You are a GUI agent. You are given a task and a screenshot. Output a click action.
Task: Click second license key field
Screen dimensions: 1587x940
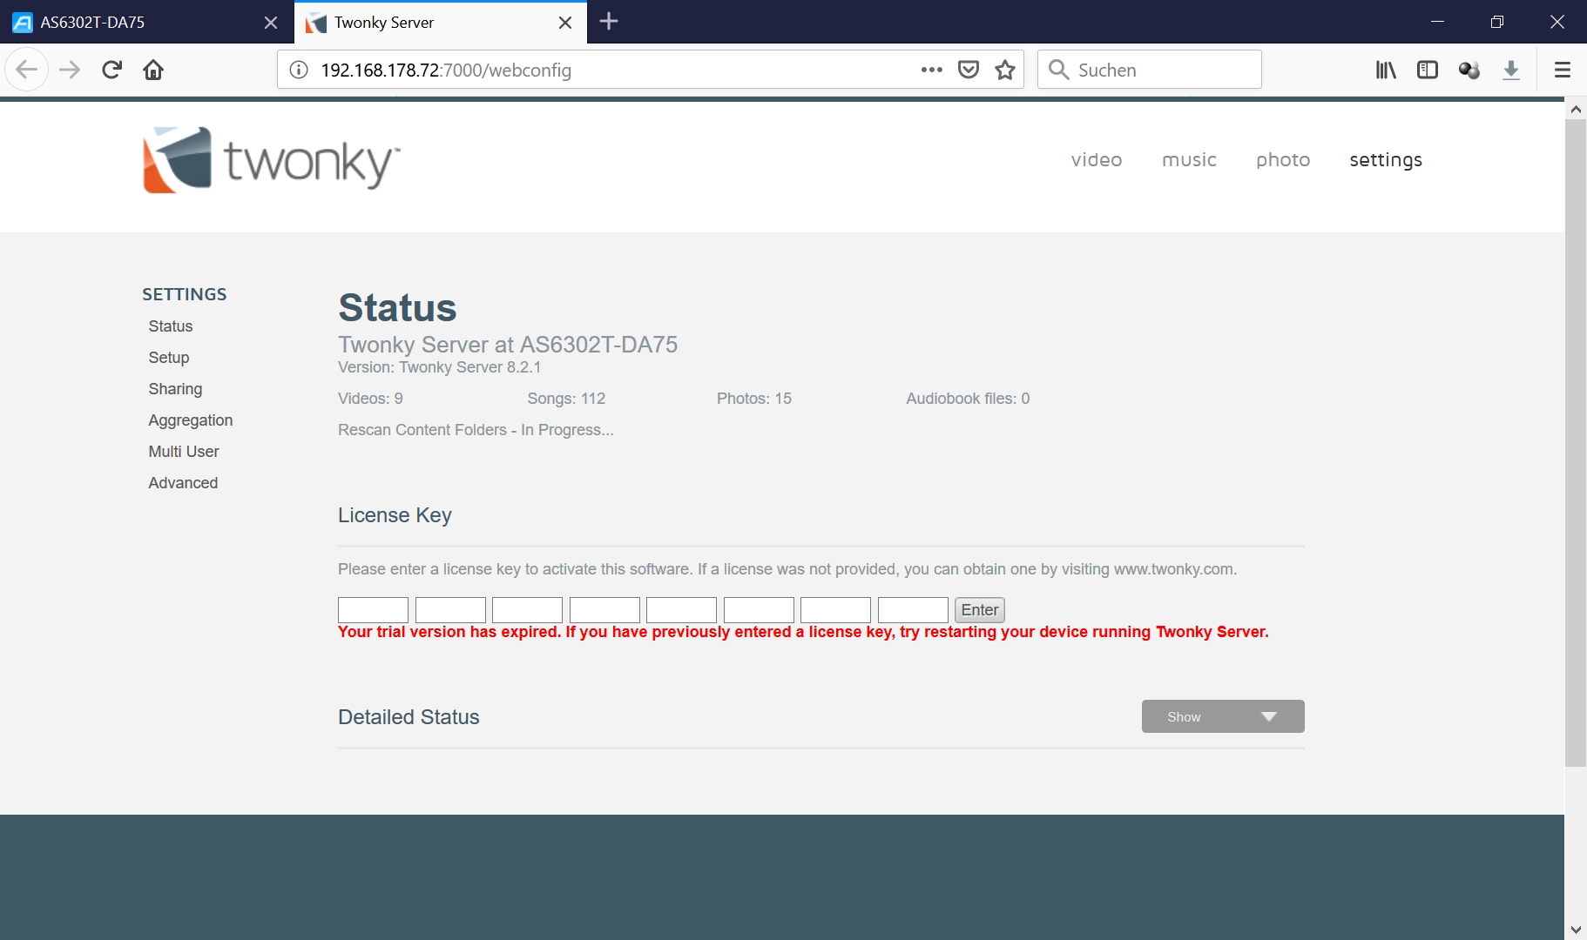click(450, 610)
